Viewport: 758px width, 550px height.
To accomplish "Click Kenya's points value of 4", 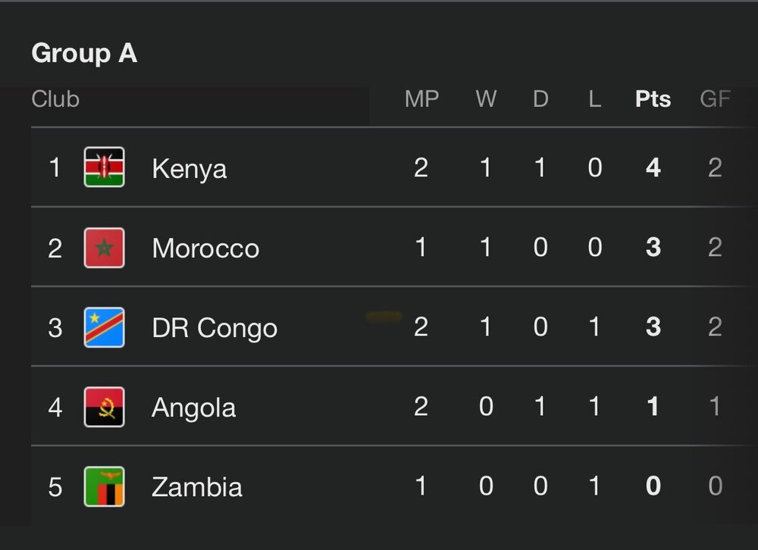I will coord(653,167).
